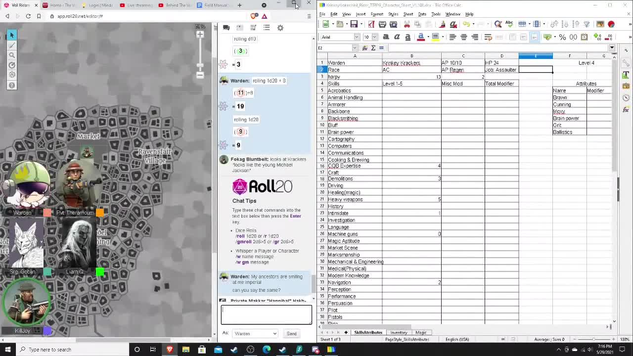Run the spelling check Abc icon
The width and height of the screenshot is (633, 356).
click(509, 24)
